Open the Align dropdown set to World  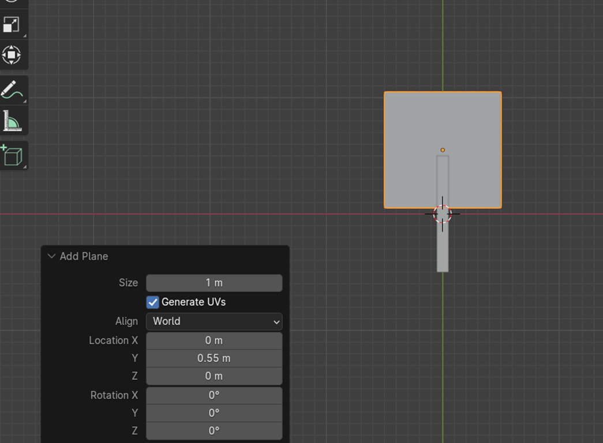click(x=214, y=322)
